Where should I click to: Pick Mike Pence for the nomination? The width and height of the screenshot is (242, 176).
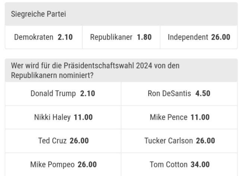179,117
